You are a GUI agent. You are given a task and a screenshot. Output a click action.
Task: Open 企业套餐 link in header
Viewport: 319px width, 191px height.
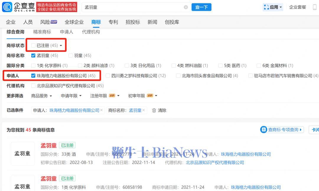(x=298, y=7)
